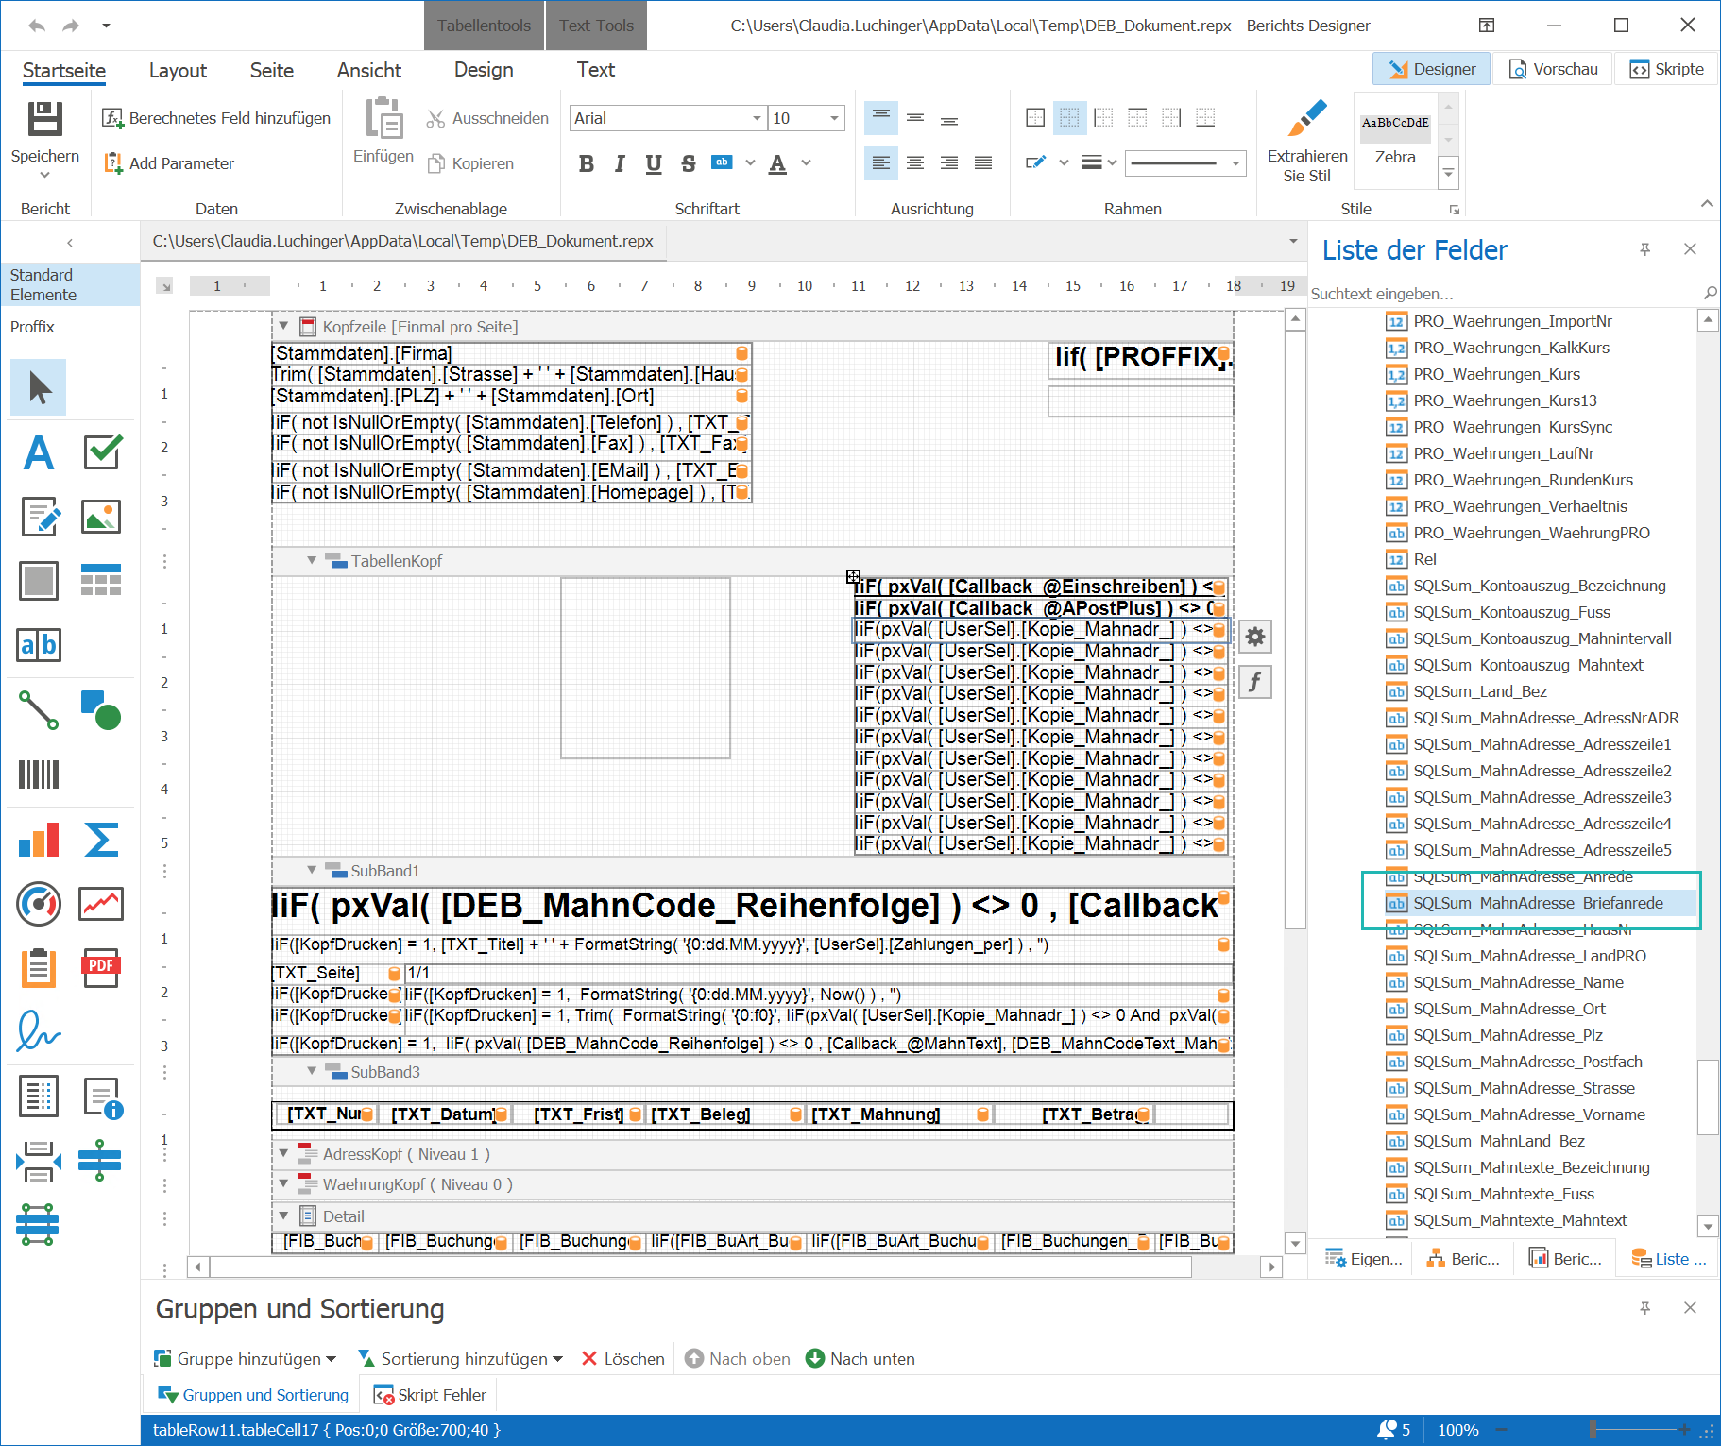Select SQLSum_MahnAdresse_Briefanrede field
Viewport: 1721px width, 1446px height.
(x=1538, y=903)
